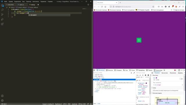Collapse the Flex Container section

152,75
